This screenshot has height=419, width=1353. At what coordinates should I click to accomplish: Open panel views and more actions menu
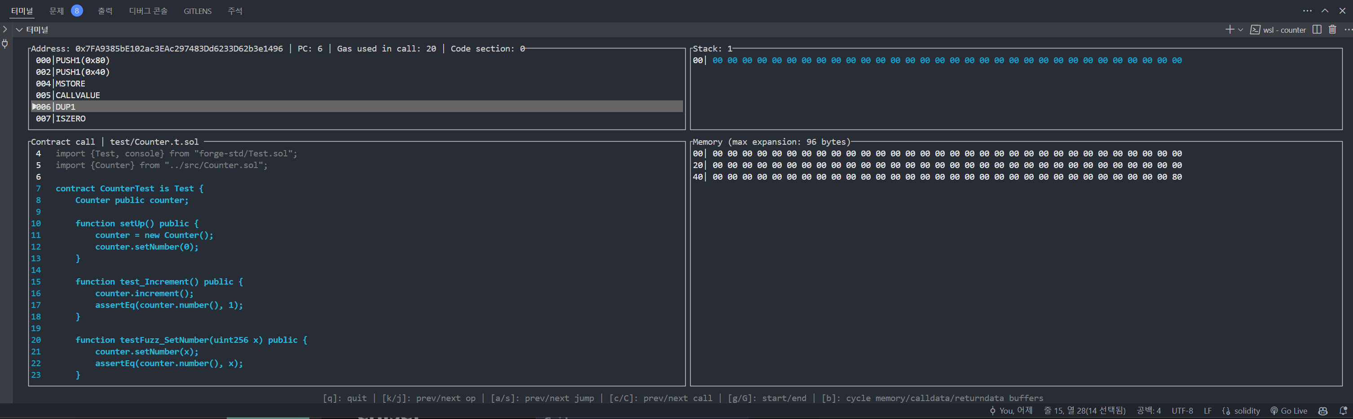coord(1307,11)
